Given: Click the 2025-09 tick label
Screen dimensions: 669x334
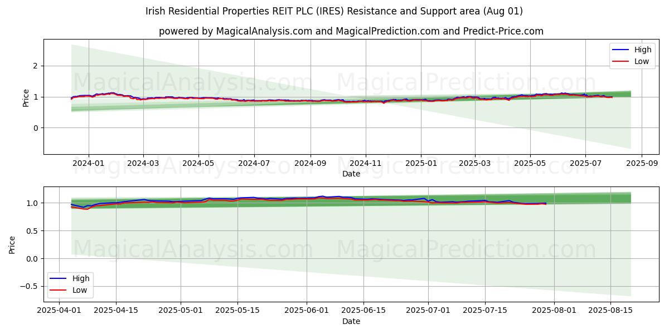Looking at the screenshot, I should pos(642,163).
